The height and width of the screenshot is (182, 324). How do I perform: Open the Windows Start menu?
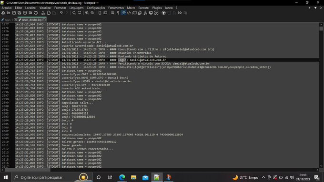point(6,177)
